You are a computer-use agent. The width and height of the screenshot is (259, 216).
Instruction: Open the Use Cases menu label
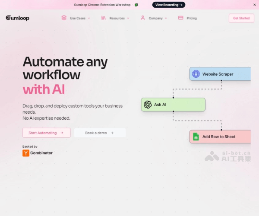pos(78,18)
